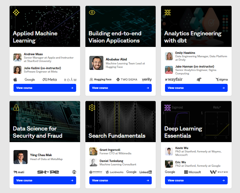View course for Building end-to-end Vision Applications

120,88
